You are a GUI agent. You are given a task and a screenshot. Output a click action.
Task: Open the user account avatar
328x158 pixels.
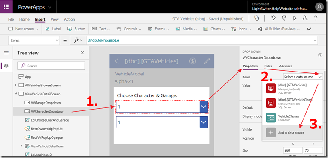coord(319,7)
